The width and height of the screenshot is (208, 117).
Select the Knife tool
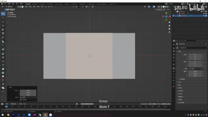(3, 65)
